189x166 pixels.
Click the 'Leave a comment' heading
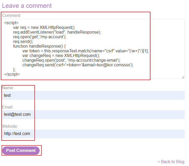tap(27, 6)
